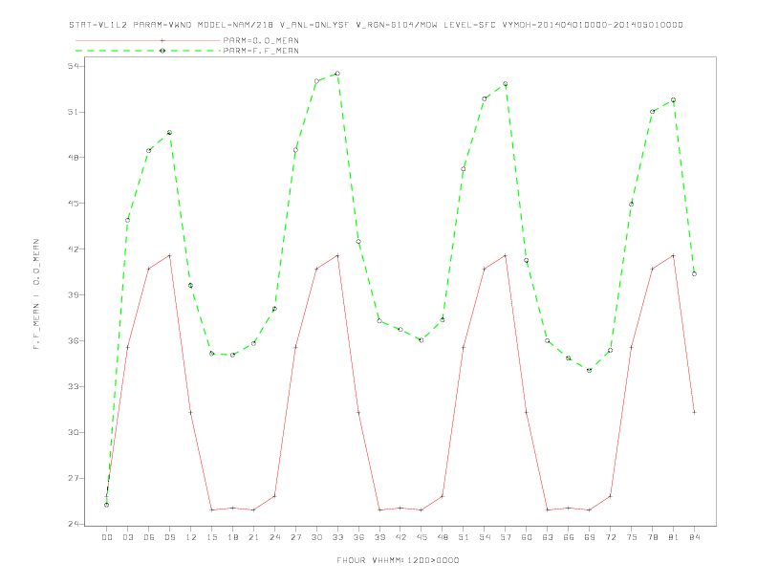Click x-axis hour label 00
757x585 pixels.
[x=107, y=537]
